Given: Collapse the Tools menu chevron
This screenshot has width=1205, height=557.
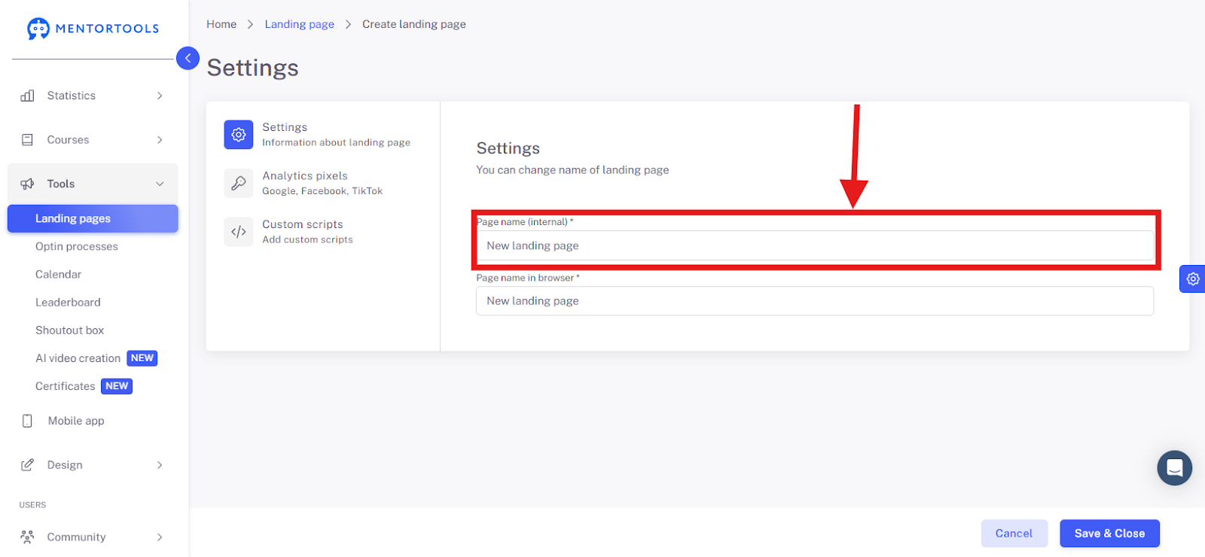Looking at the screenshot, I should pyautogui.click(x=160, y=184).
